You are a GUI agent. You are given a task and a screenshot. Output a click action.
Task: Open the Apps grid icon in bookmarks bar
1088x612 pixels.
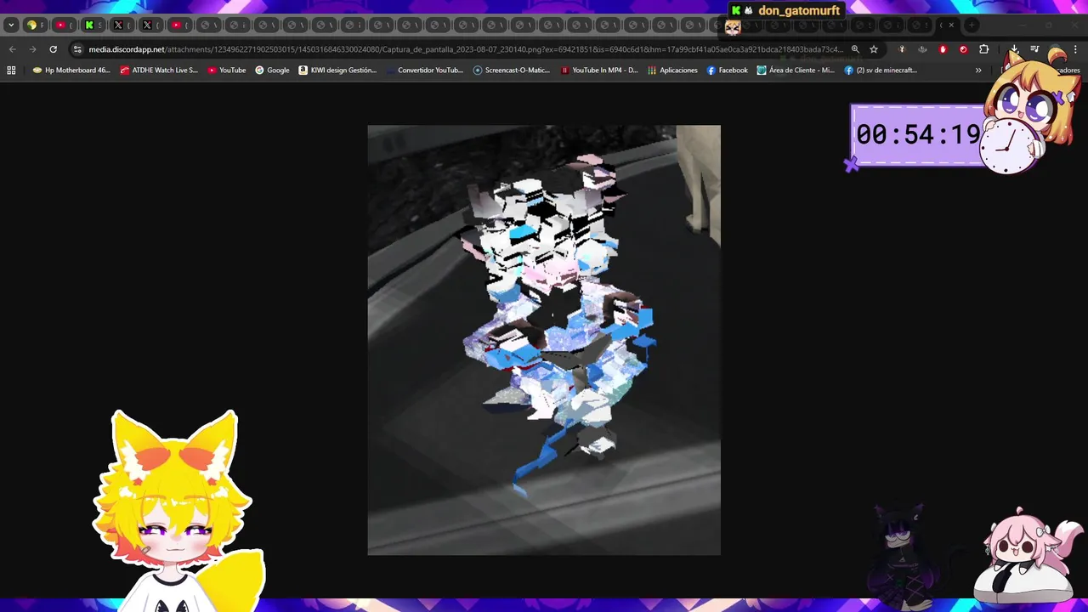(x=11, y=71)
